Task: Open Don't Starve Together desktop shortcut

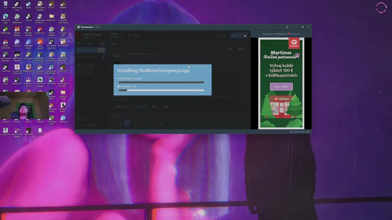Action: 40,6
